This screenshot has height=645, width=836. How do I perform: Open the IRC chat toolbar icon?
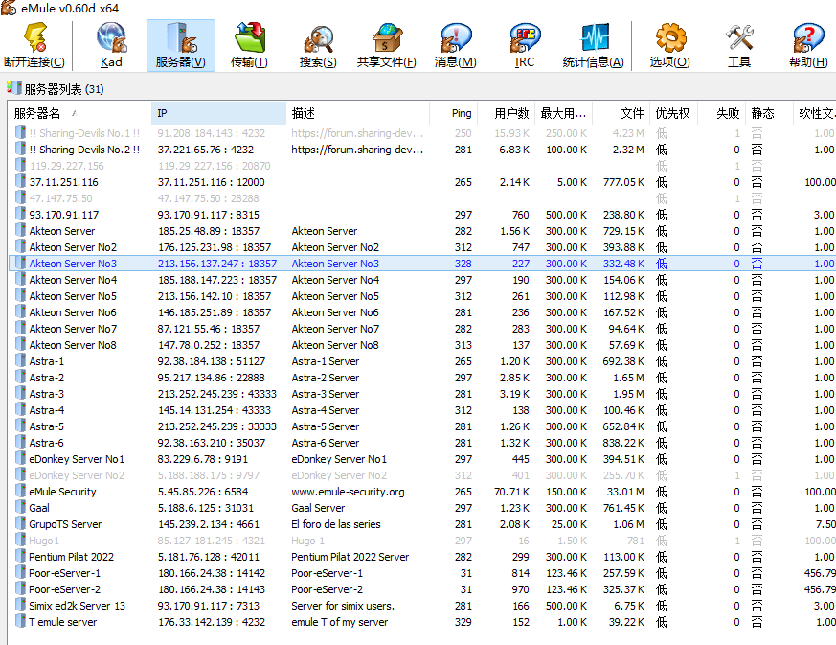point(525,46)
